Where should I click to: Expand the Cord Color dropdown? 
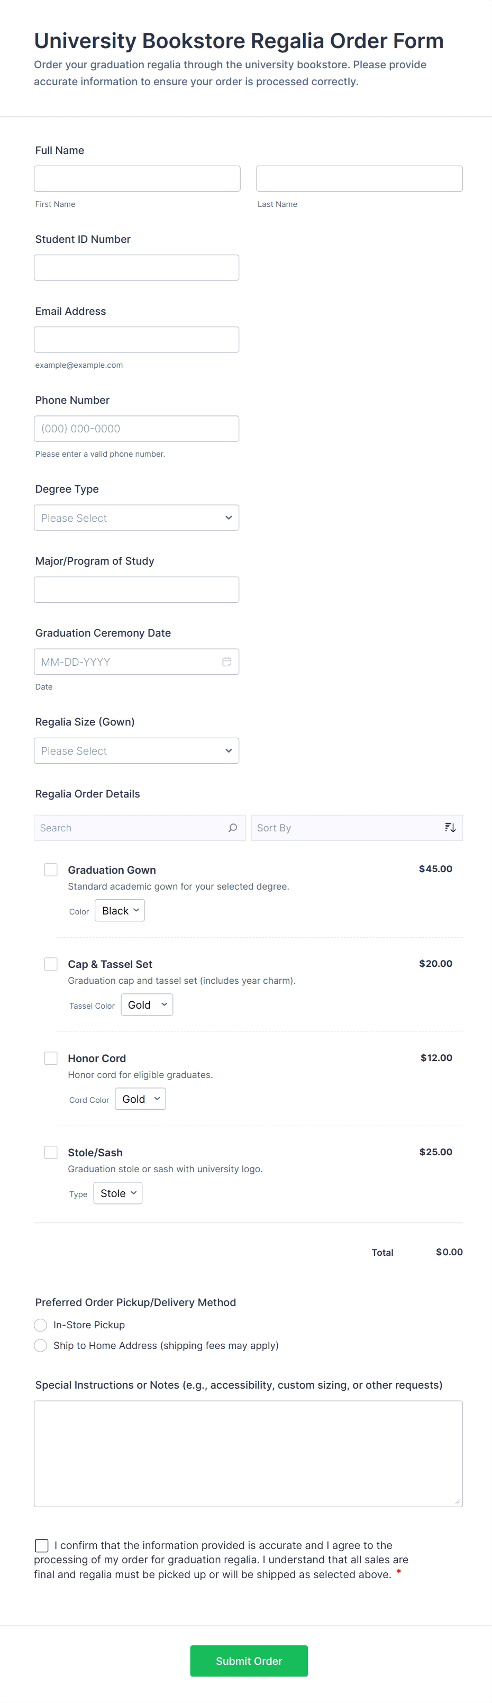[140, 1099]
